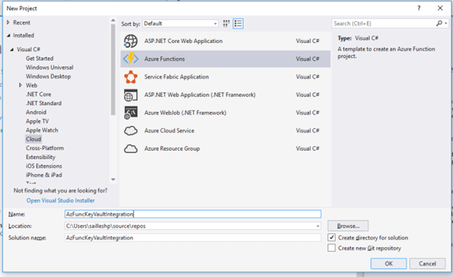Viewport: 453px width, 277px height.
Task: Select Windows Desktop category
Action: (x=48, y=76)
